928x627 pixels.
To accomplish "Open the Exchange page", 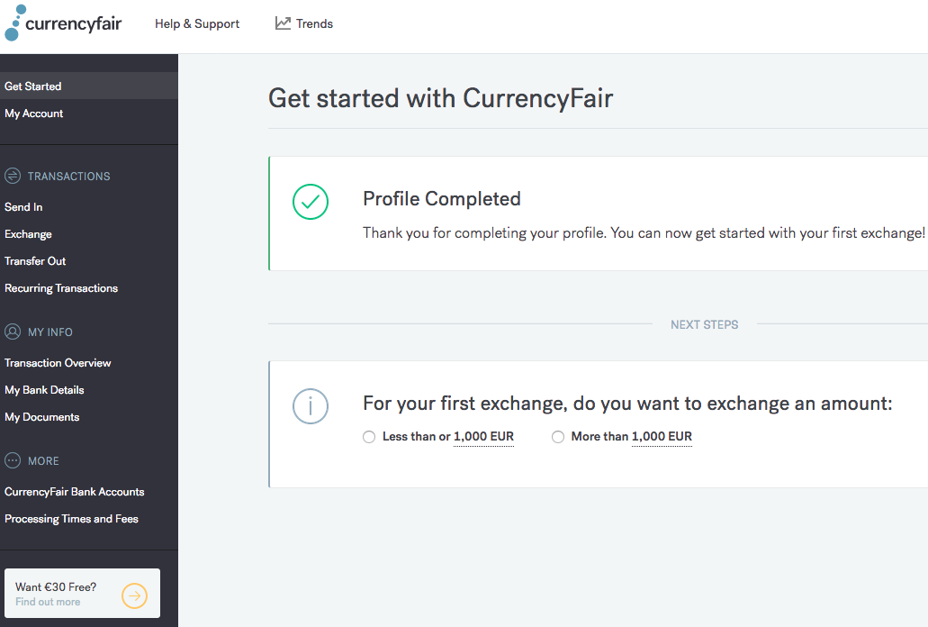I will click(29, 234).
